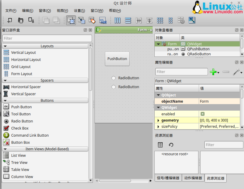244x189 pixels.
Task: Focus the widget box Filter field
Action: (x=47, y=38)
